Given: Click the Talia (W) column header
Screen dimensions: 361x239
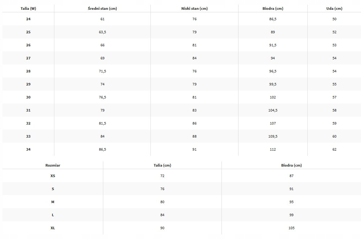Looking at the screenshot, I should pos(28,8).
